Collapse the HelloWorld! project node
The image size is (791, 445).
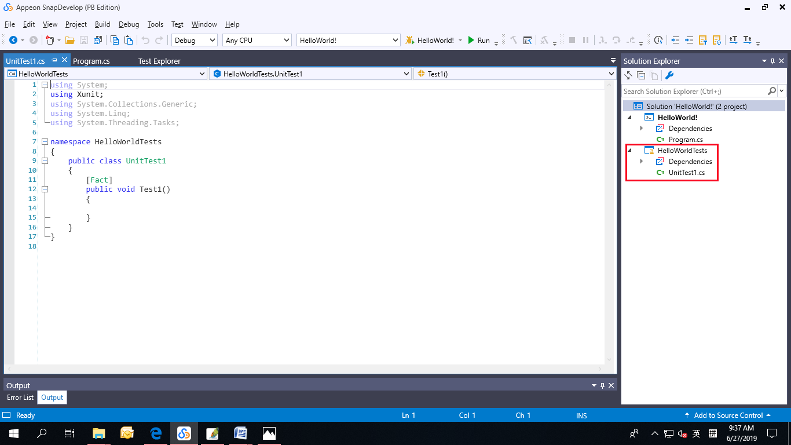tap(630, 117)
